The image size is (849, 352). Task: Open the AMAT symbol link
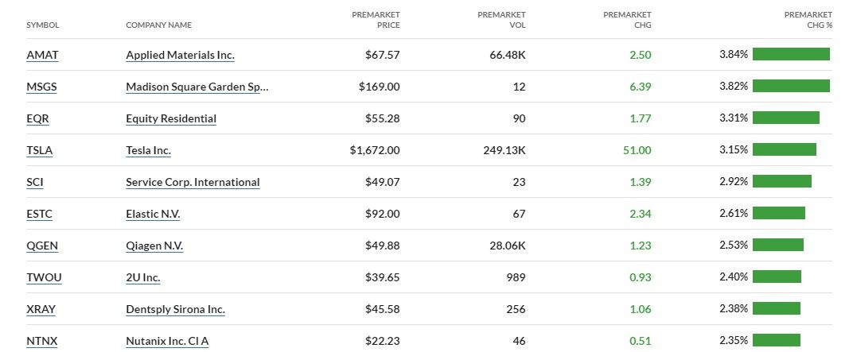pyautogui.click(x=42, y=55)
